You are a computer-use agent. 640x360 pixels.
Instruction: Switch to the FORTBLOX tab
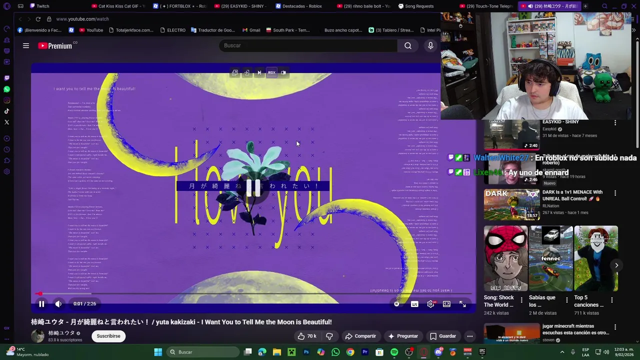click(x=180, y=6)
